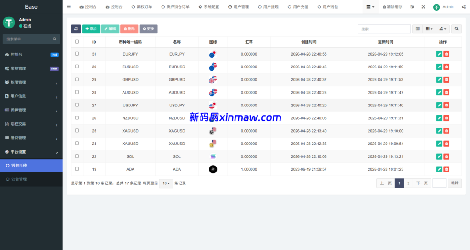Delete the GBPUSD row with red trash

(446, 80)
